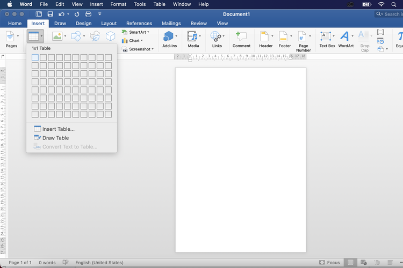This screenshot has height=268, width=403.
Task: Click the Text Box icon
Action: click(327, 38)
